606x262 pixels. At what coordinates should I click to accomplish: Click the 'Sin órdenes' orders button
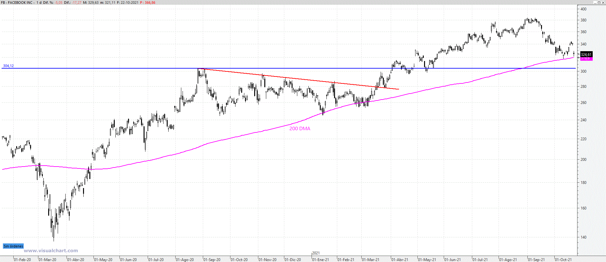[13, 246]
